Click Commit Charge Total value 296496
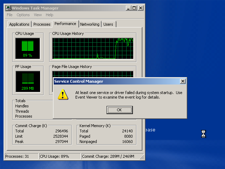 tap(62, 131)
